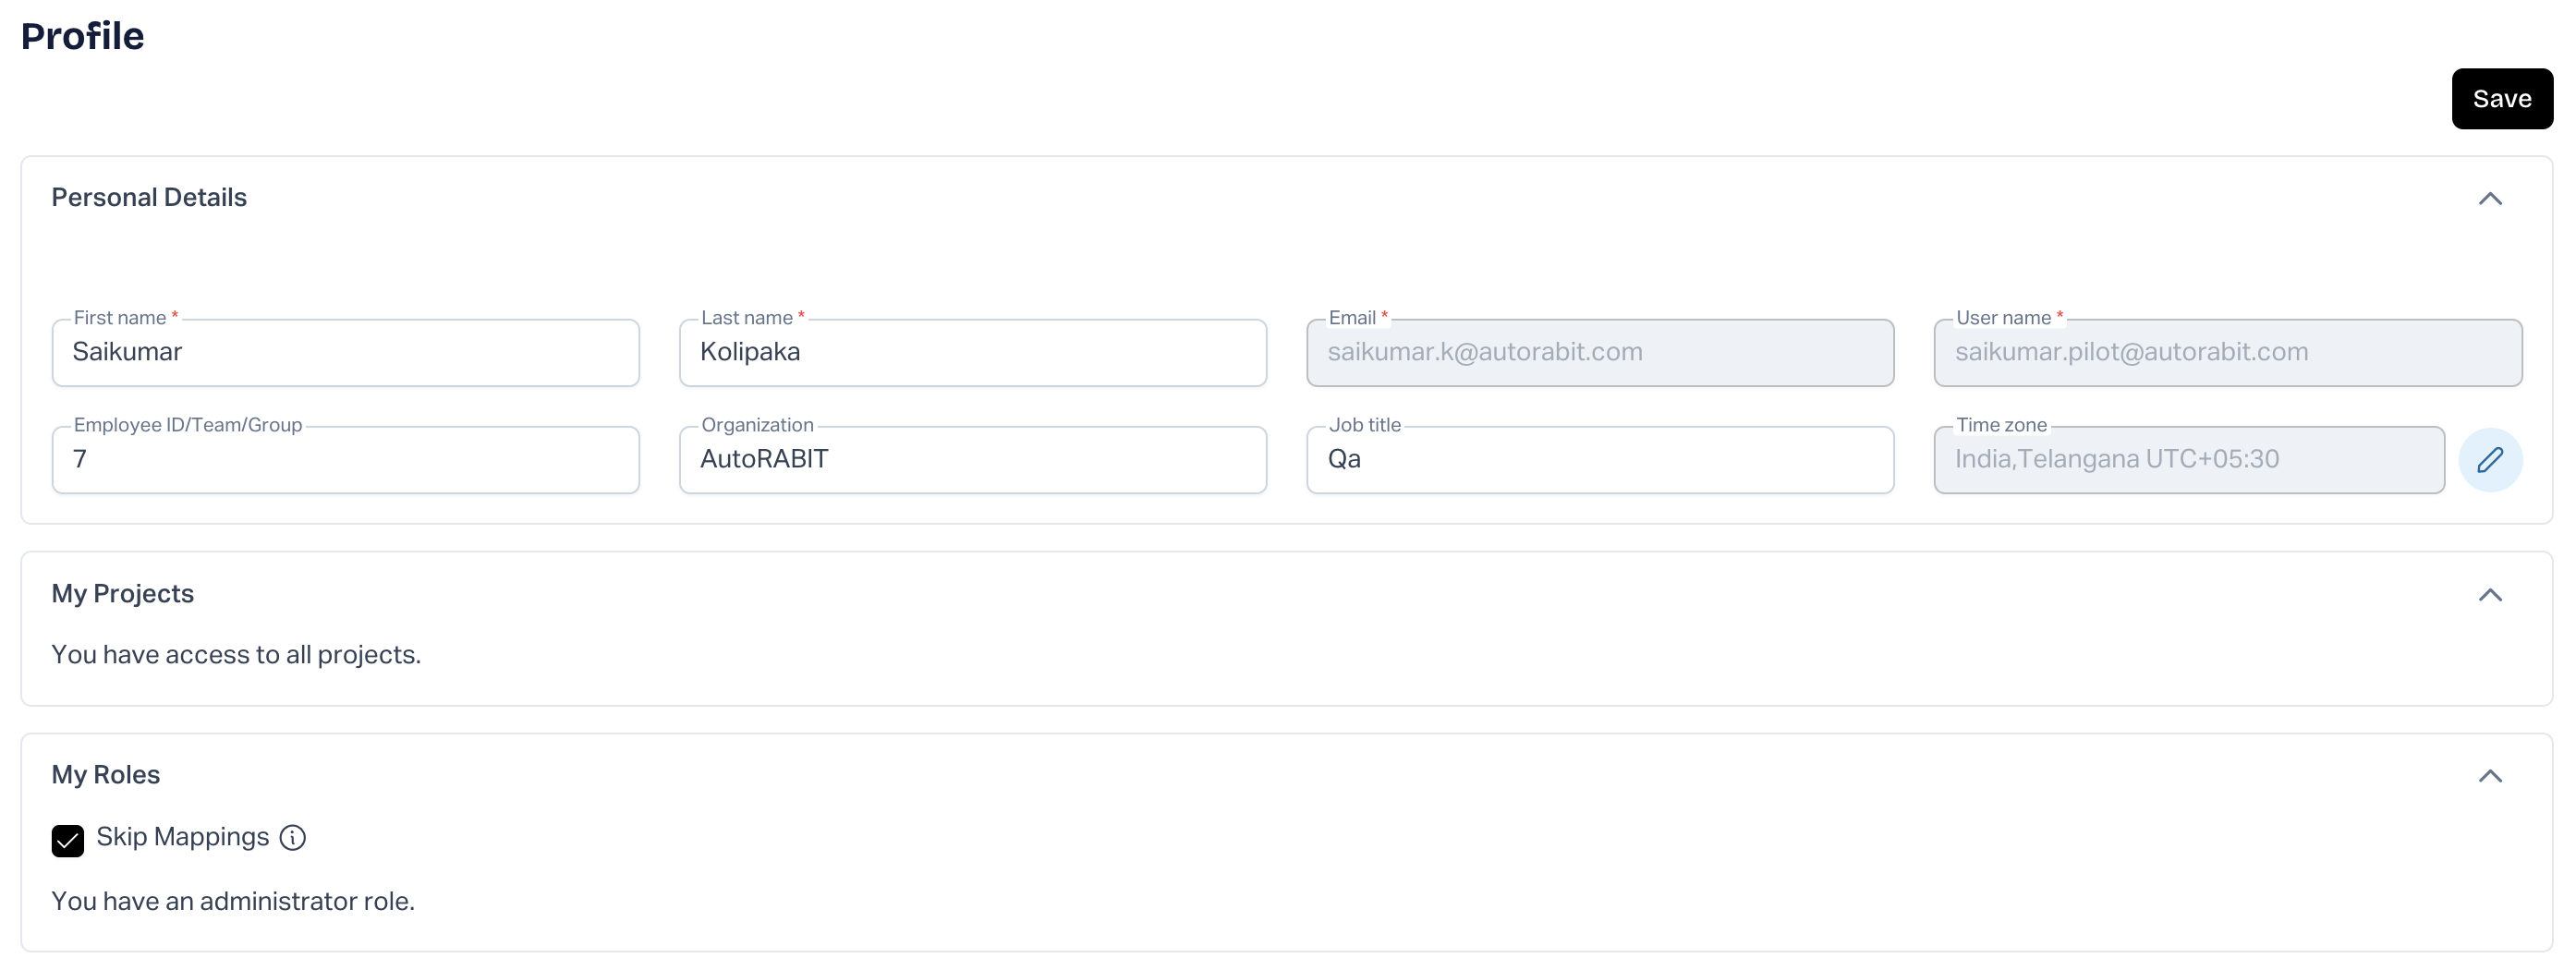Image resolution: width=2576 pixels, height=970 pixels.
Task: Click the User name field
Action: pyautogui.click(x=2227, y=353)
